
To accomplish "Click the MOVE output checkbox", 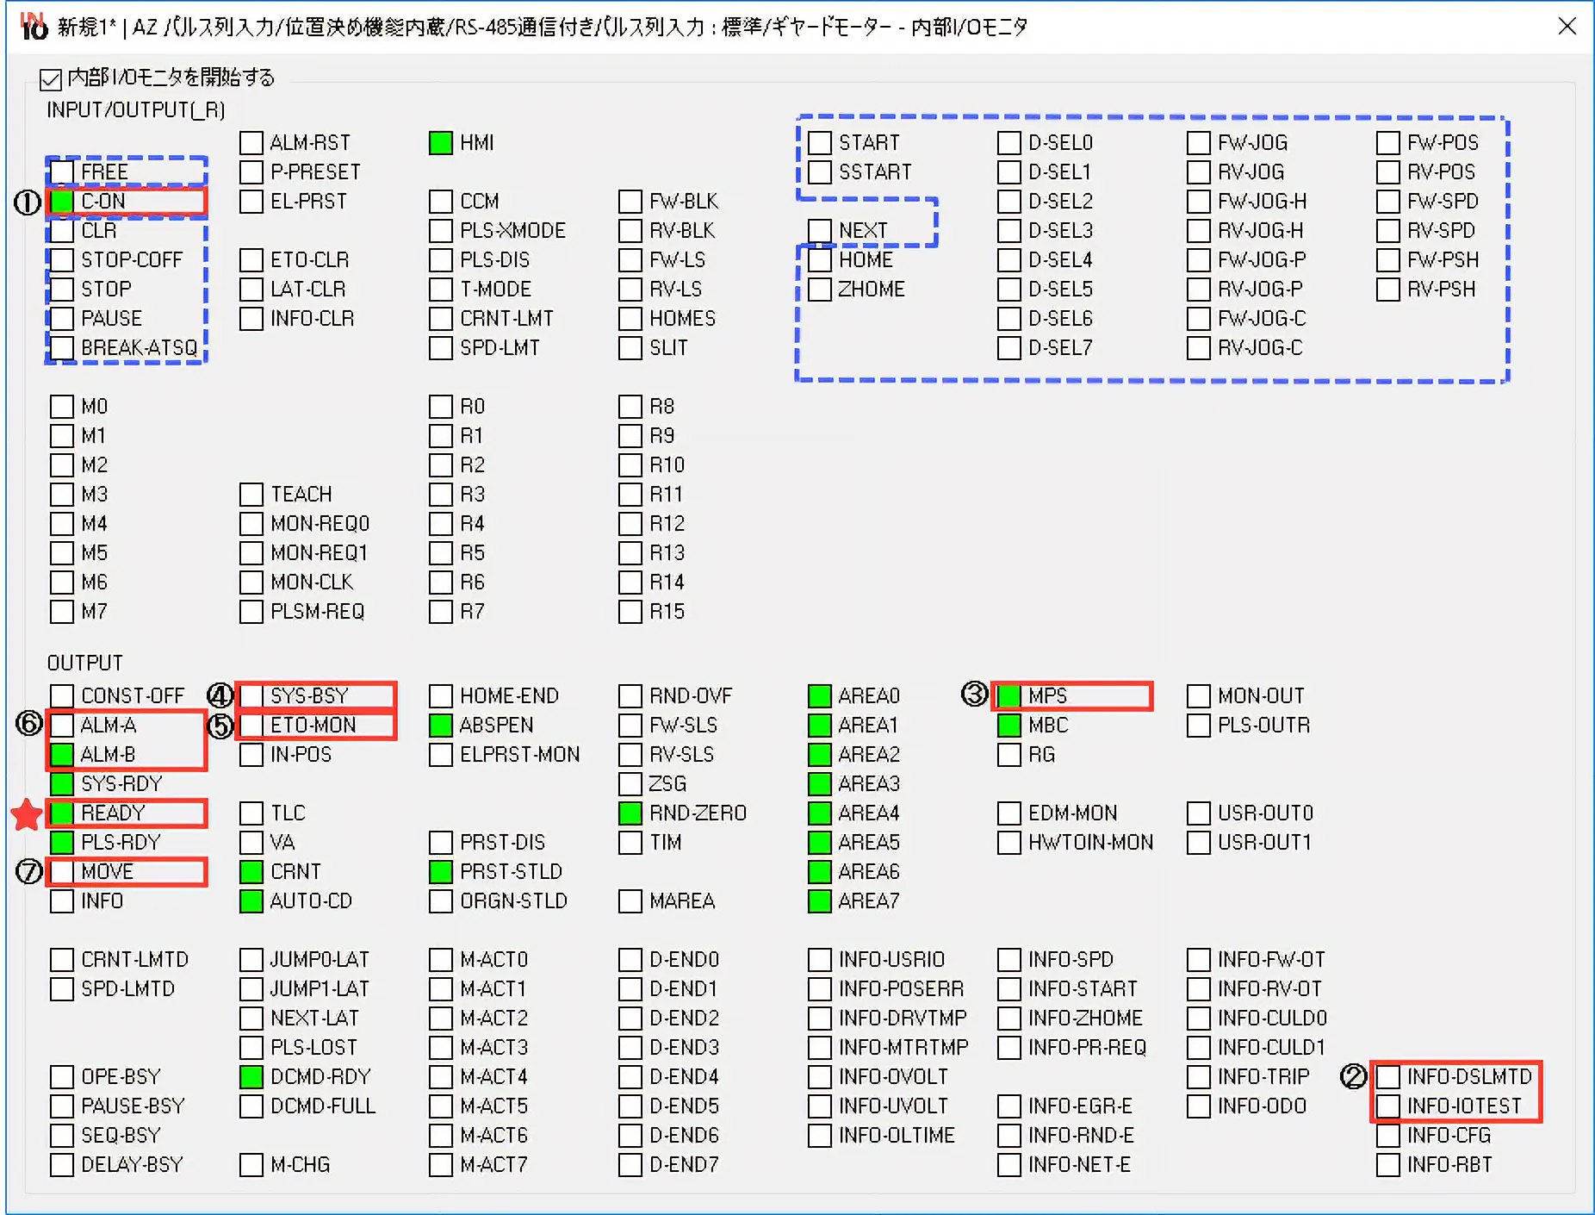I will tap(62, 871).
